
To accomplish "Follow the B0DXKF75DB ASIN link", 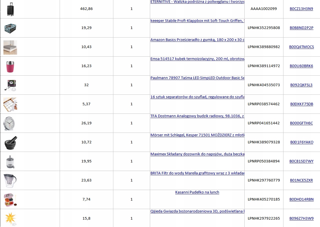I will pyautogui.click(x=302, y=104).
